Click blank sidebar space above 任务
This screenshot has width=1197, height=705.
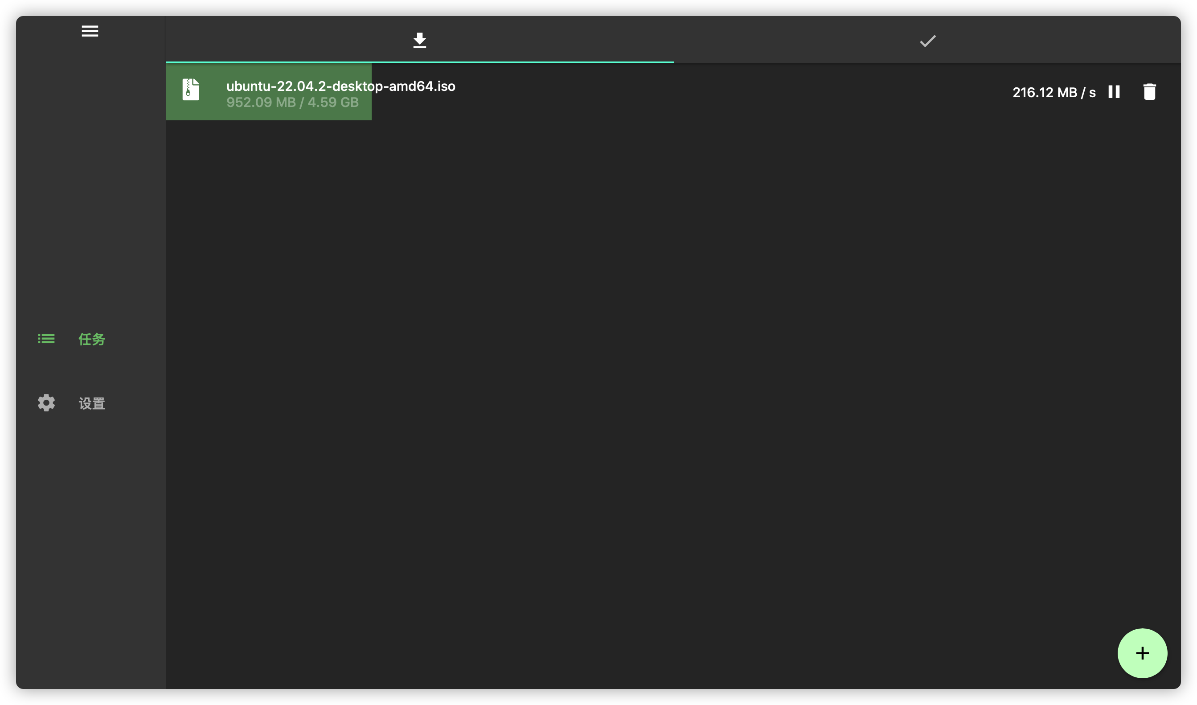[x=90, y=190]
